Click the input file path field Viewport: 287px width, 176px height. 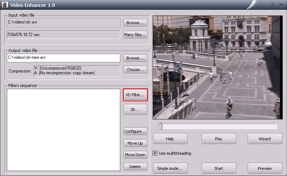point(63,23)
